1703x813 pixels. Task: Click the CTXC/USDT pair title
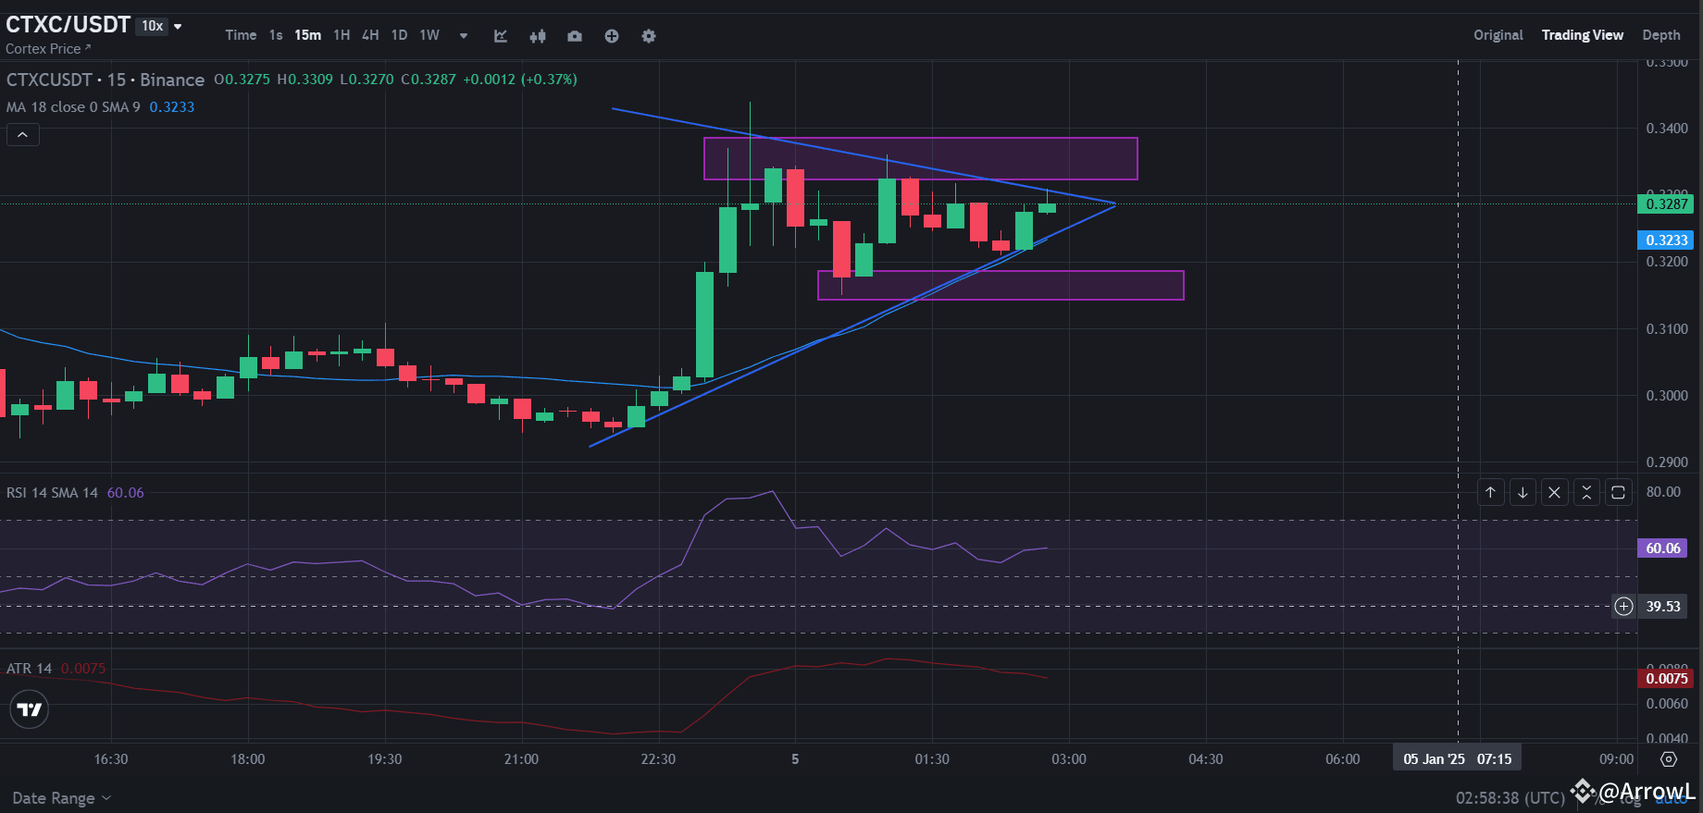click(x=68, y=25)
